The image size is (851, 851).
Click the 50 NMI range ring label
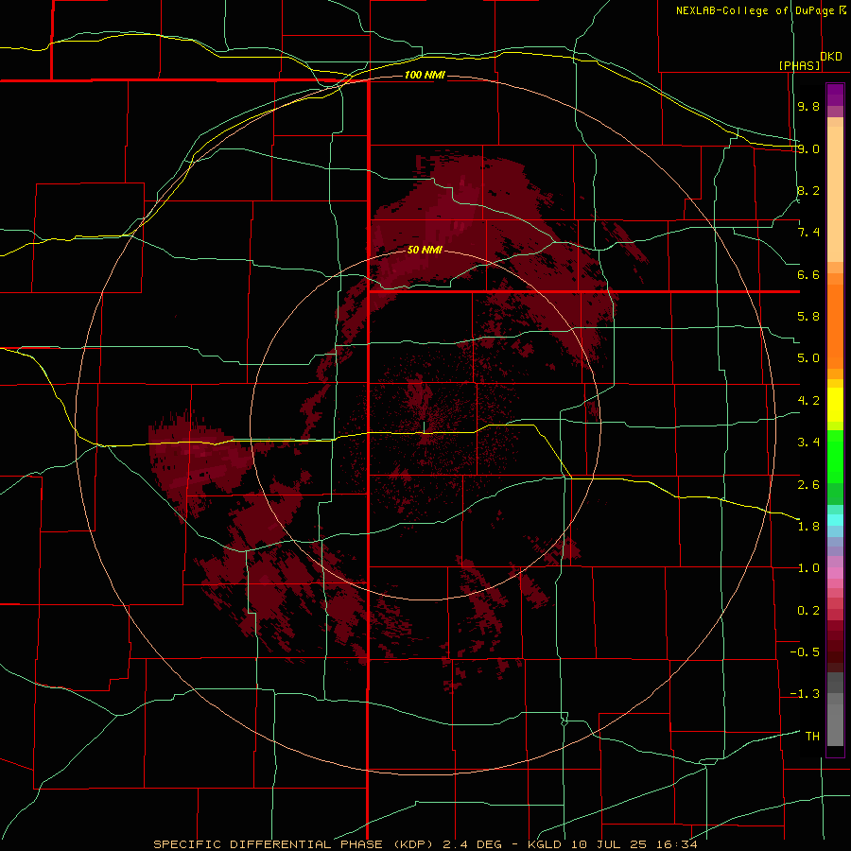click(x=425, y=250)
